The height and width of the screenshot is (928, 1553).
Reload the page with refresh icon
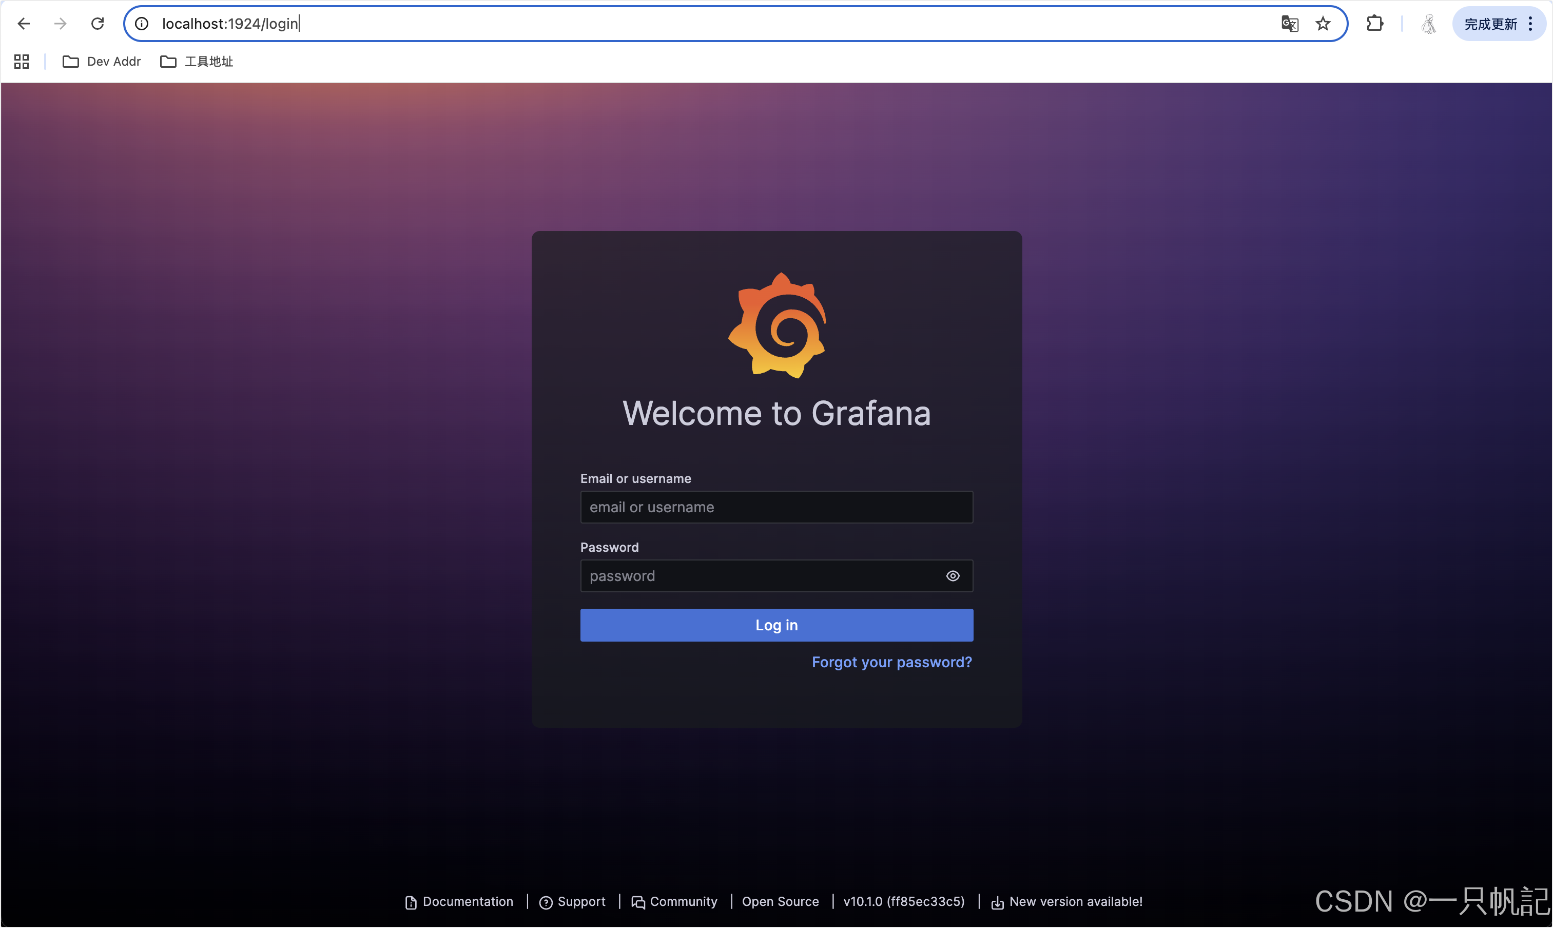click(98, 24)
